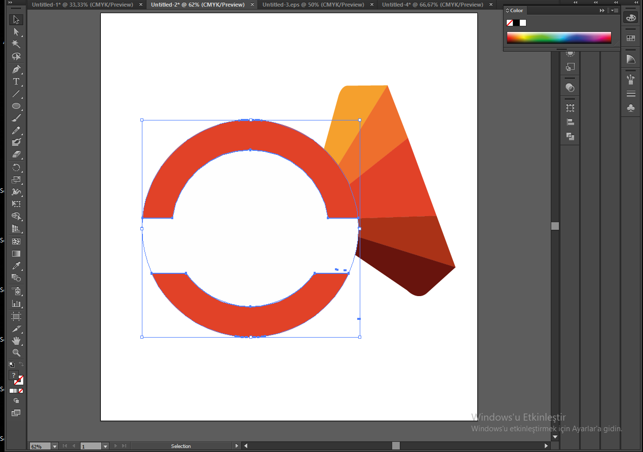This screenshot has width=643, height=452.
Task: Open the Align panel
Action: [x=570, y=122]
